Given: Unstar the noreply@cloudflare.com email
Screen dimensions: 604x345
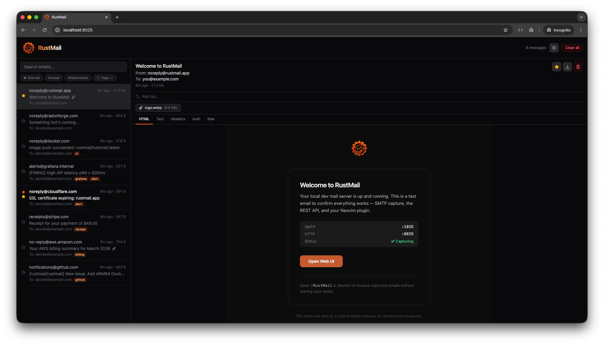Looking at the screenshot, I should click(23, 197).
